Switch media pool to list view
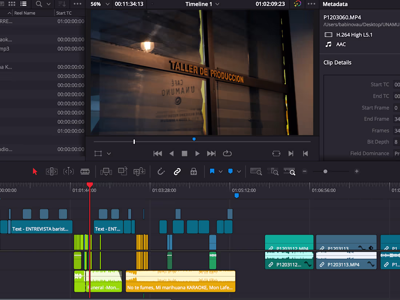The width and height of the screenshot is (400, 300). click(23, 4)
